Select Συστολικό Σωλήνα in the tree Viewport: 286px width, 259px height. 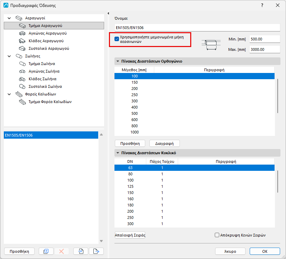point(41,86)
